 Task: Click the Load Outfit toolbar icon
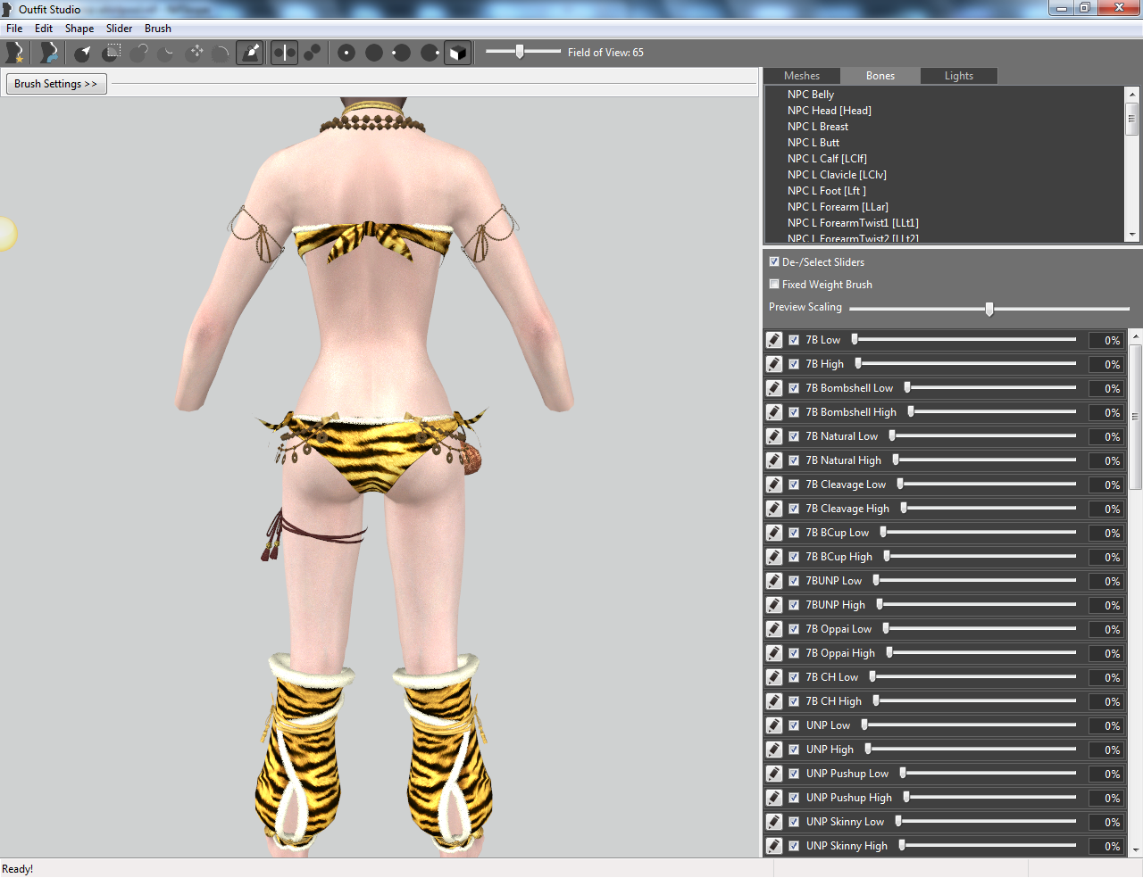[x=48, y=53]
